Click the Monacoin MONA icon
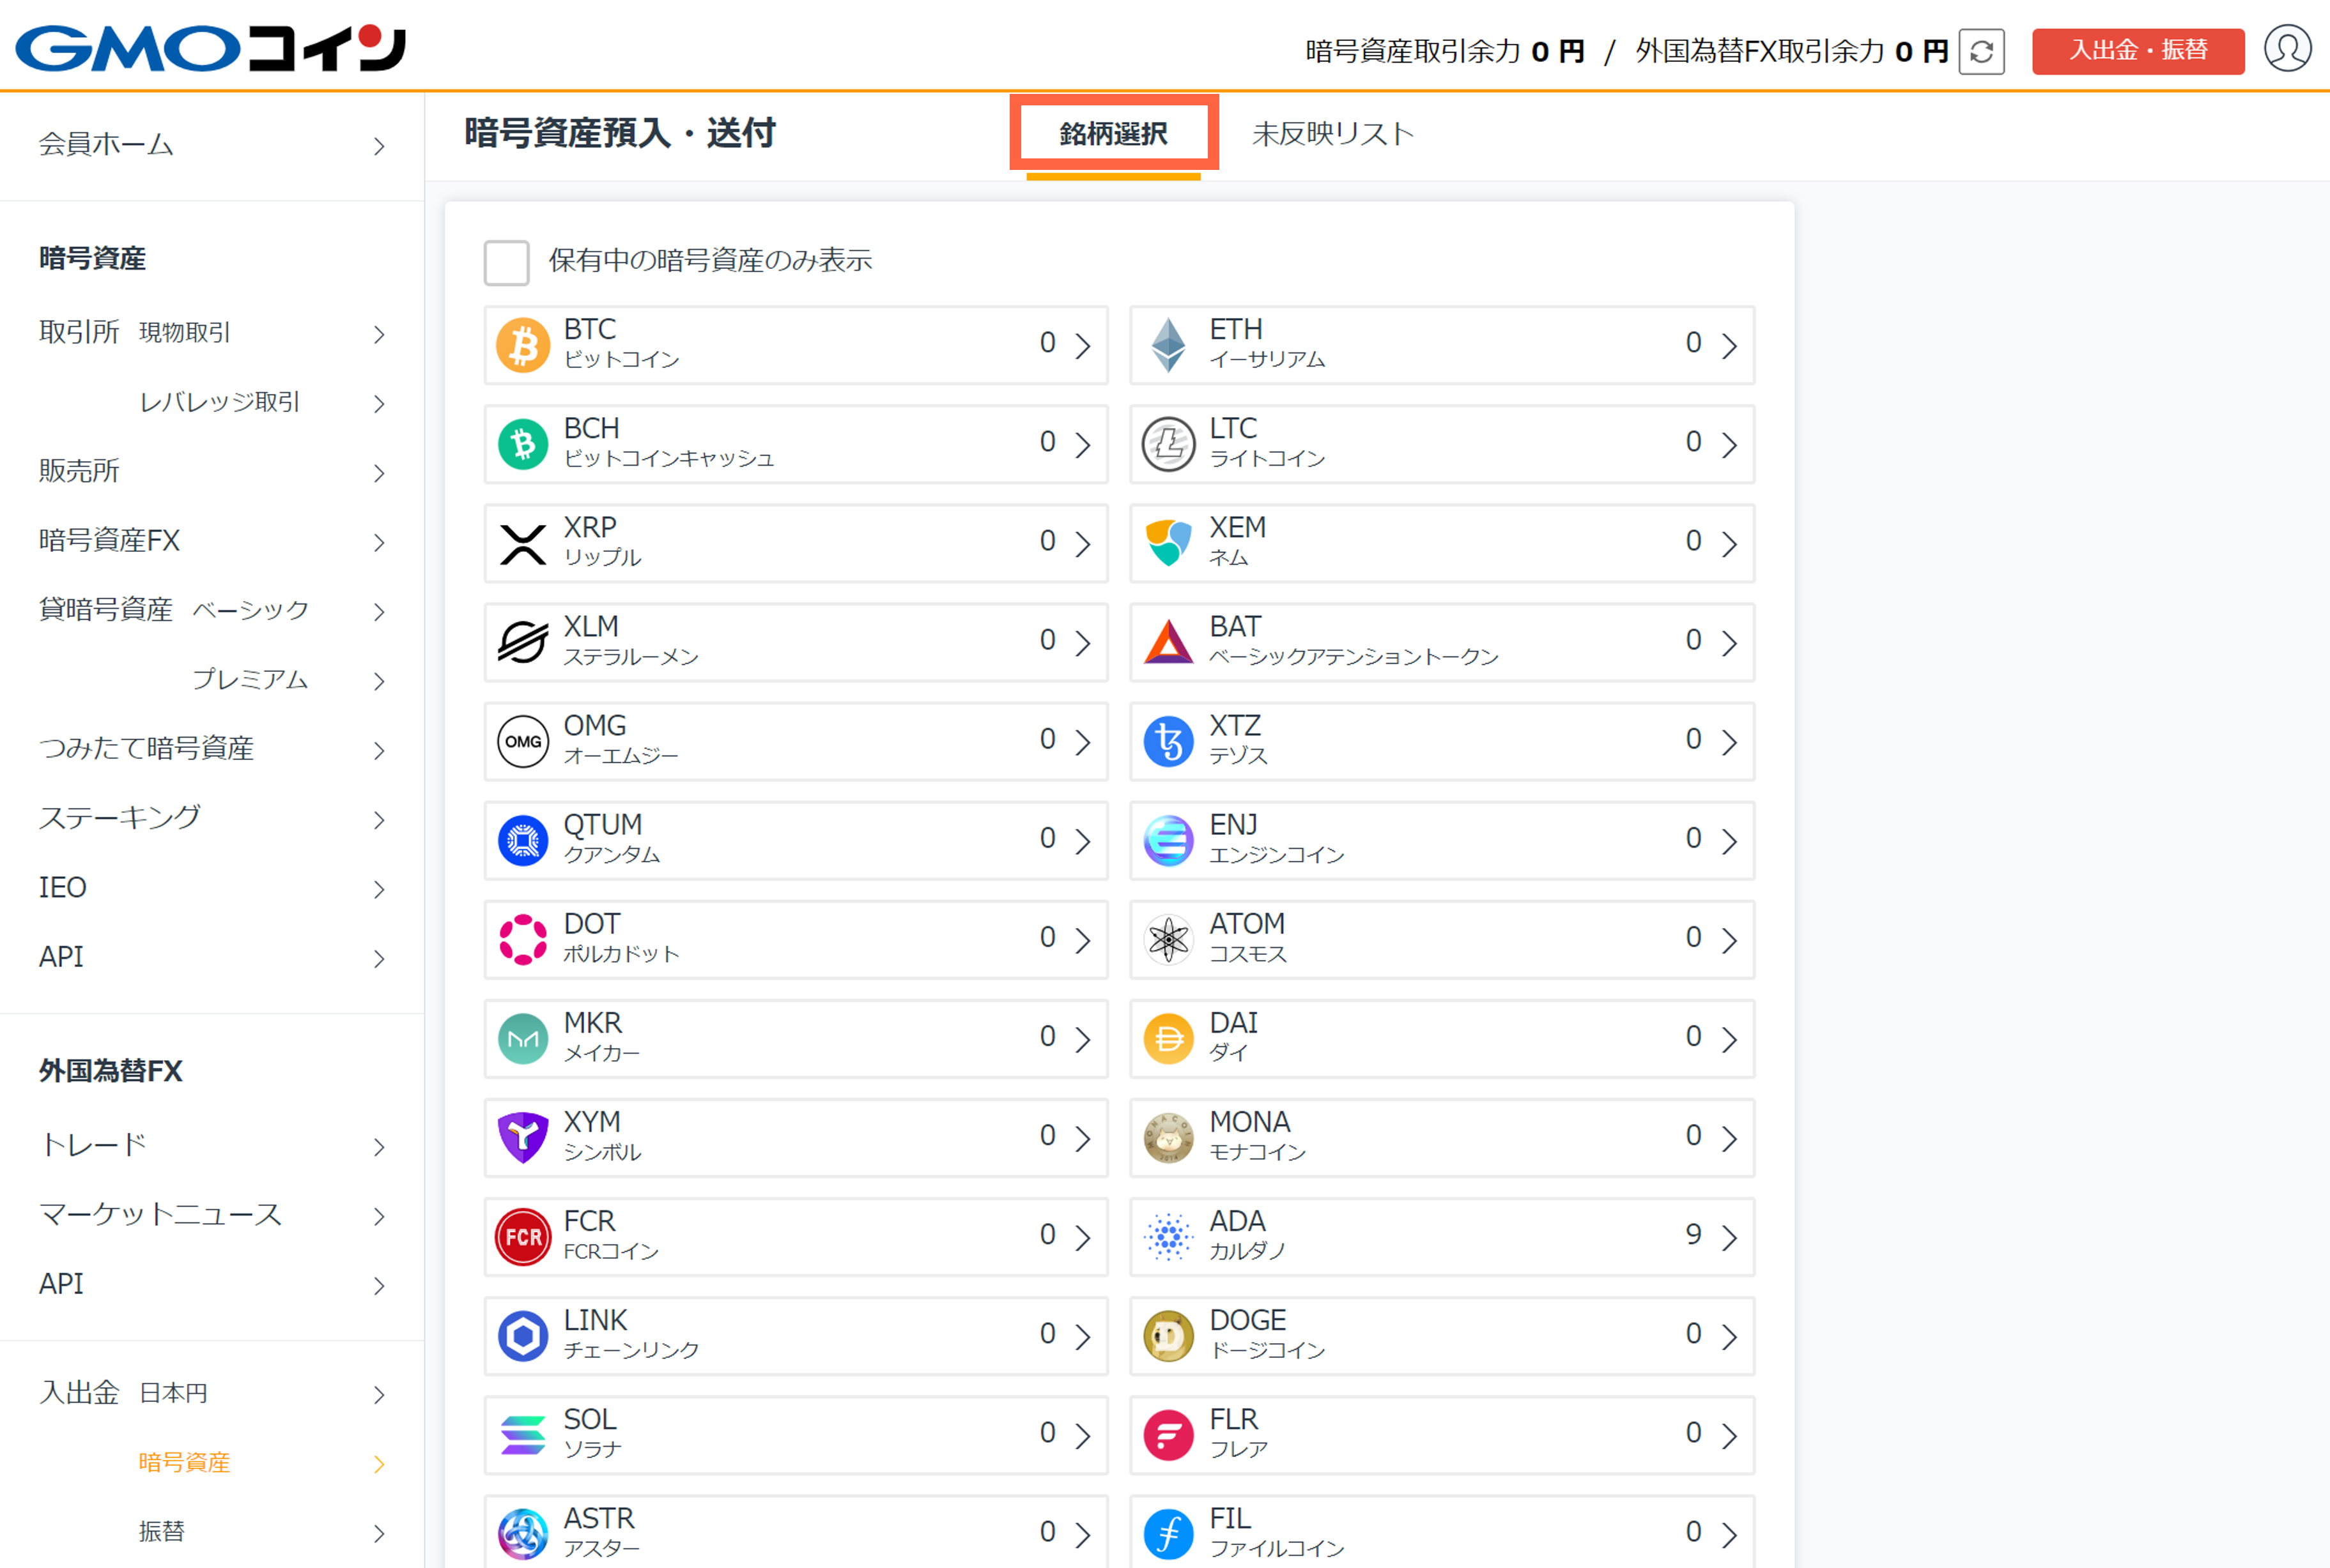Image resolution: width=2330 pixels, height=1568 pixels. pos(1168,1137)
